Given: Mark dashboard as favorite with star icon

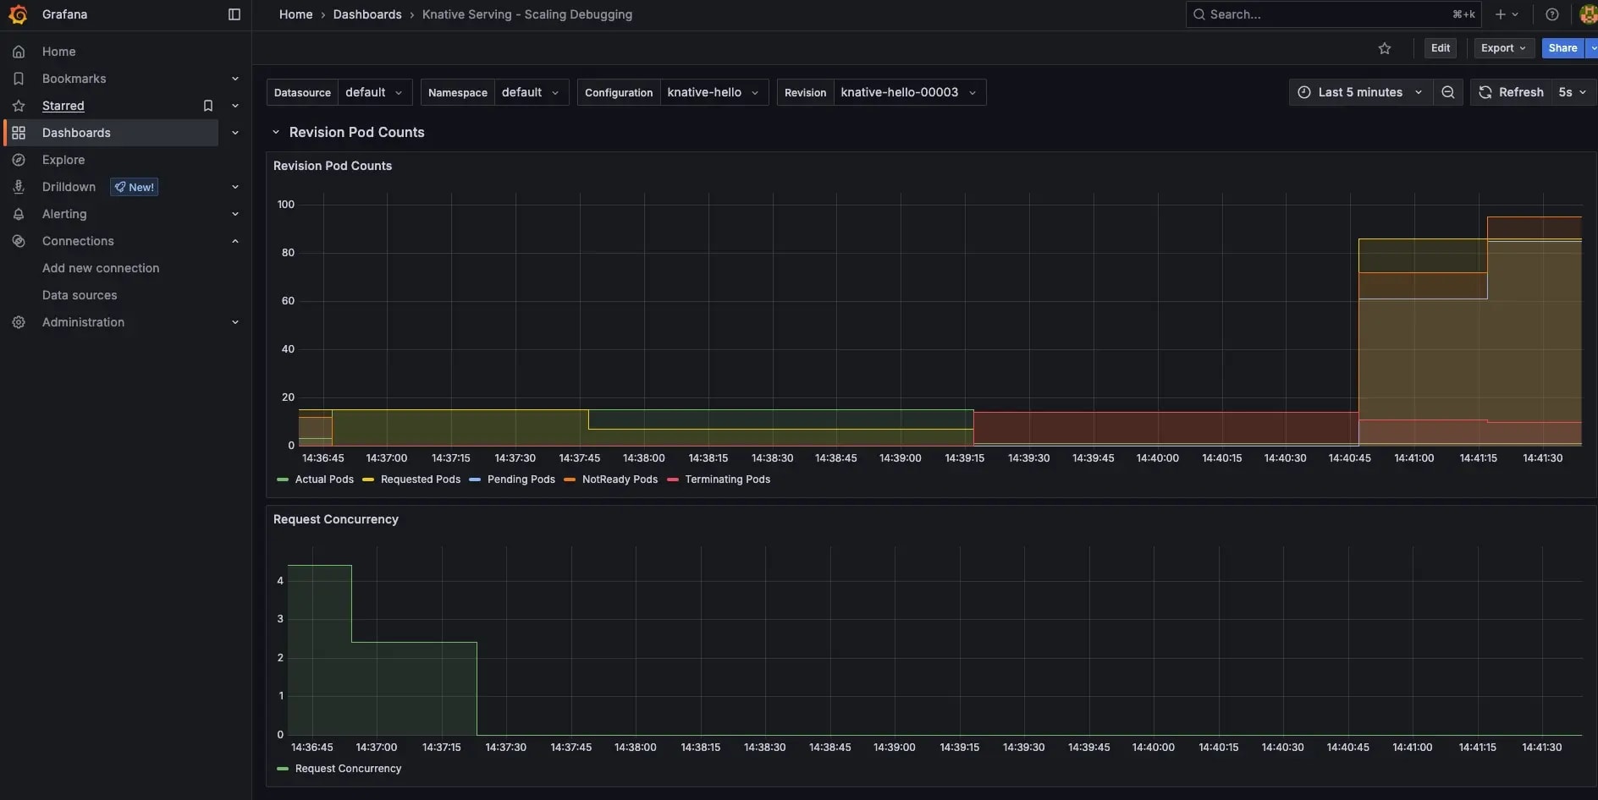Looking at the screenshot, I should point(1385,48).
